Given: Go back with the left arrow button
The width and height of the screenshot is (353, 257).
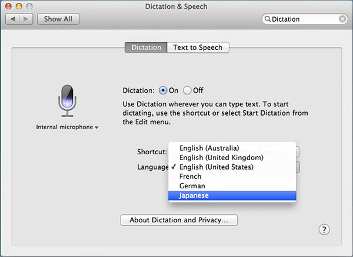Looking at the screenshot, I should pyautogui.click(x=14, y=19).
